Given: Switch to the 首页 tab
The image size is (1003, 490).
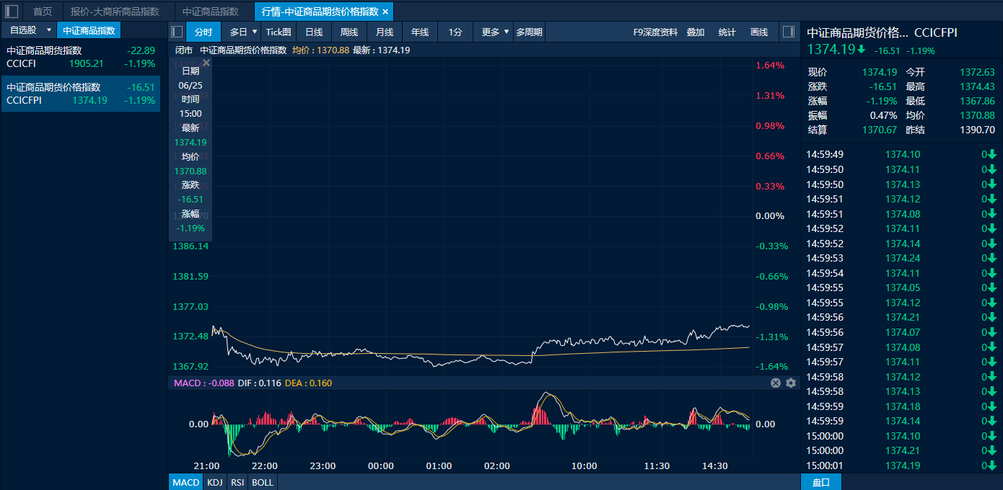Looking at the screenshot, I should pos(43,12).
